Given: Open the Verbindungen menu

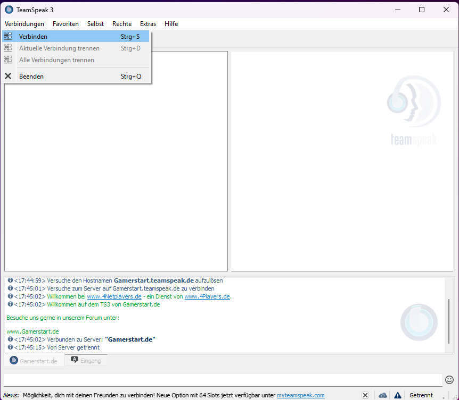Looking at the screenshot, I should [x=24, y=24].
